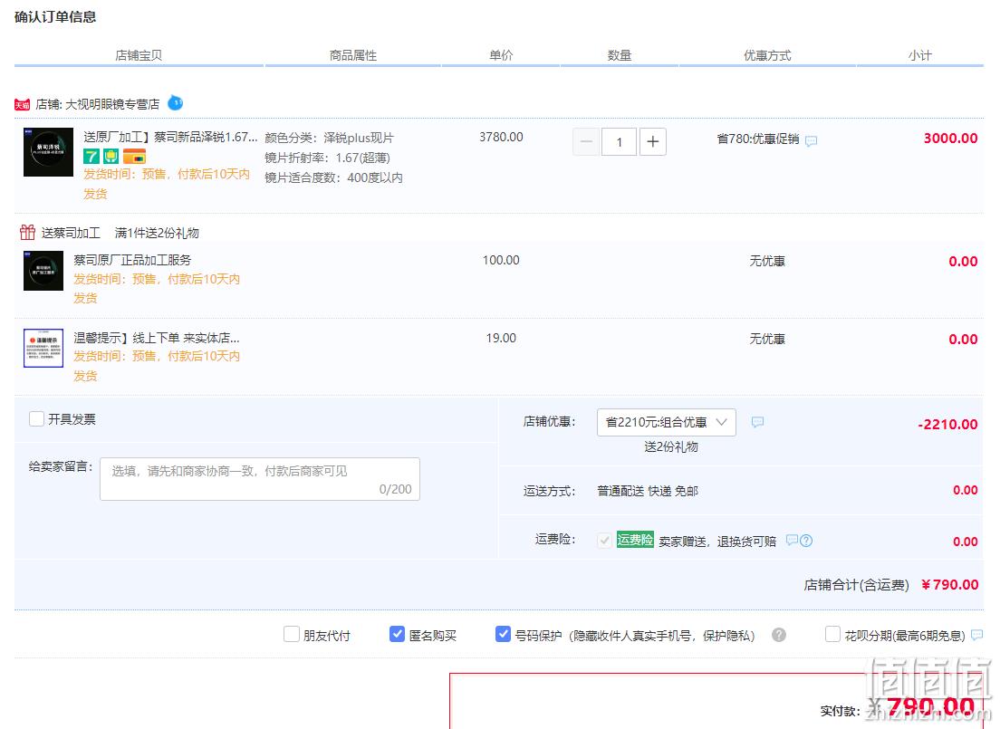Click the orange credit card badge
The image size is (1000, 729).
pos(135,157)
